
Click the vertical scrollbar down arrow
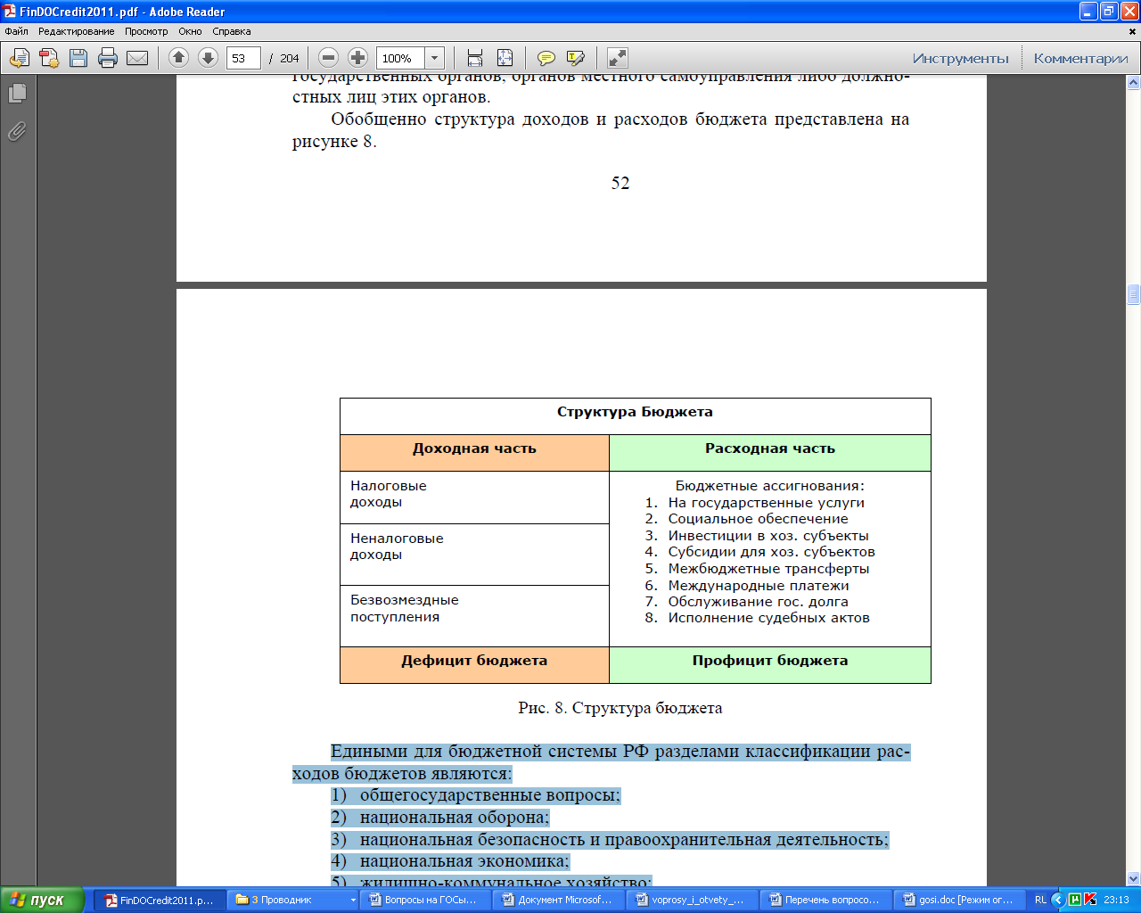(x=1134, y=878)
